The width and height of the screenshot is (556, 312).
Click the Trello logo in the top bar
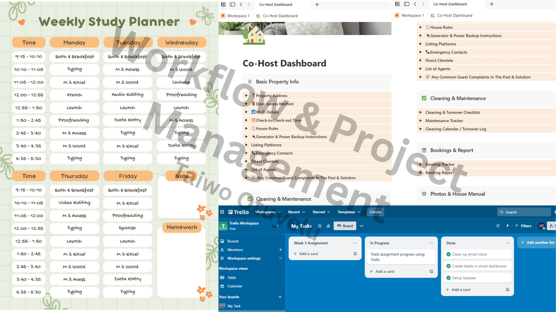tap(239, 212)
